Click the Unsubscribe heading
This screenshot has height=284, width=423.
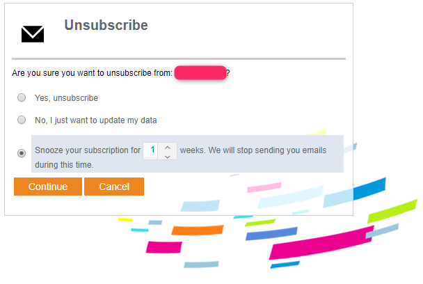click(106, 25)
